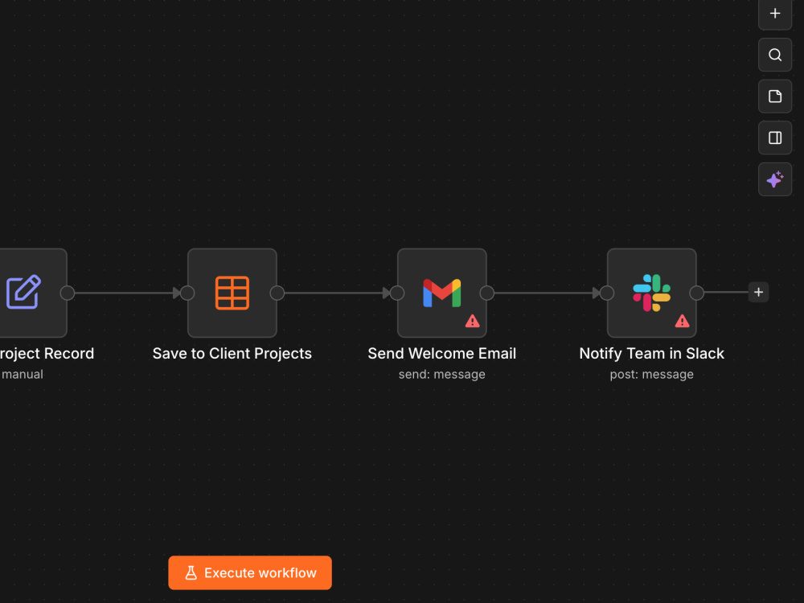Open the search nodes magnifier button
This screenshot has width=804, height=603.
coord(775,55)
